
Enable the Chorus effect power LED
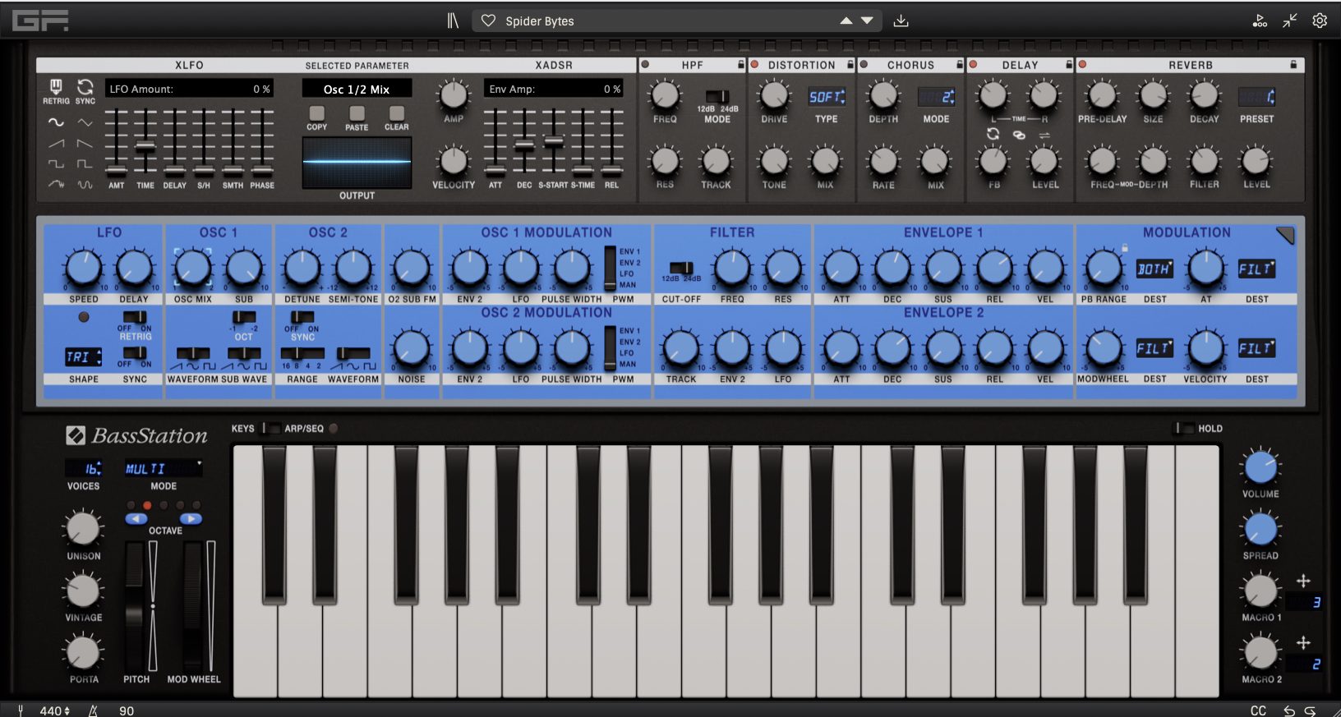[864, 64]
